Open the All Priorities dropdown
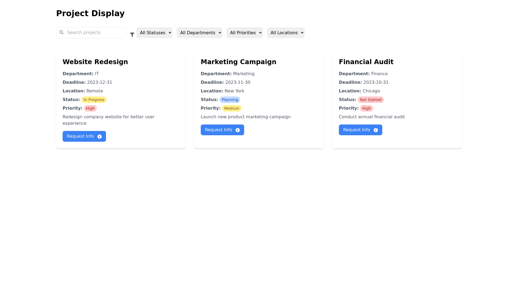 [x=244, y=33]
